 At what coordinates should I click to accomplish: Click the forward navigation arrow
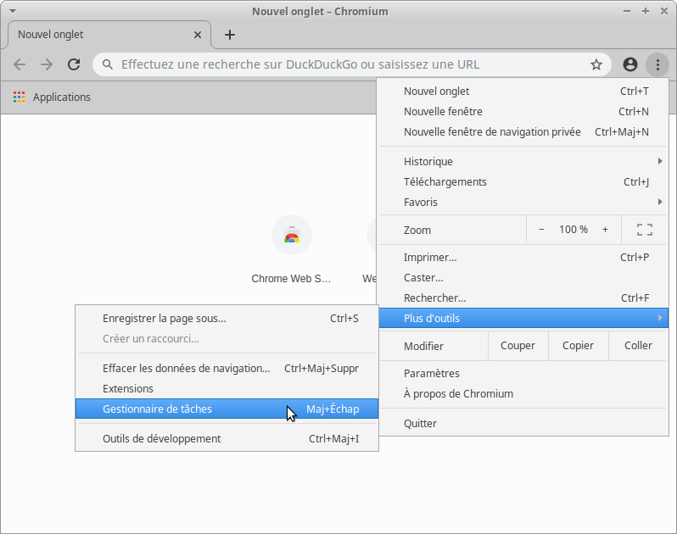[x=47, y=64]
